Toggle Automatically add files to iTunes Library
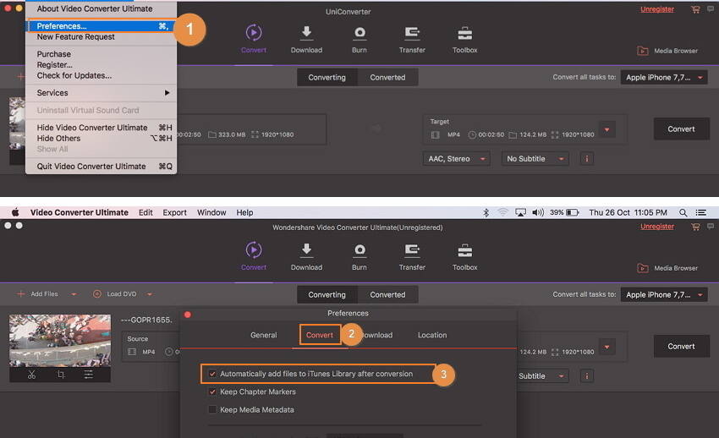This screenshot has height=438, width=719. click(x=212, y=374)
